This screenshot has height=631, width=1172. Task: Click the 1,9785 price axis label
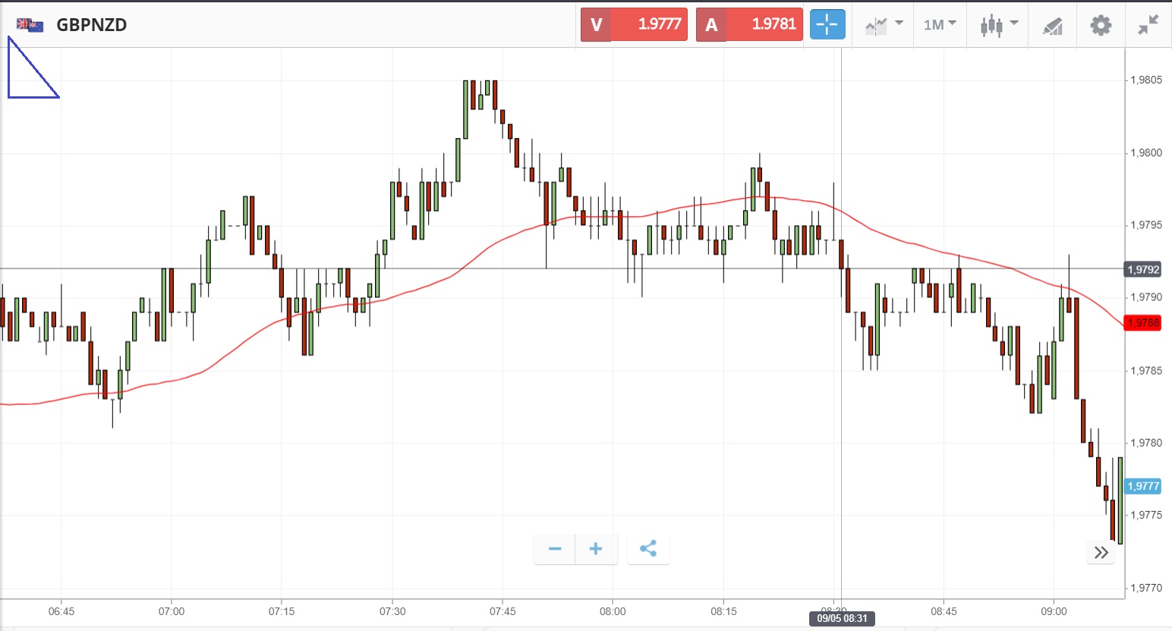(1146, 371)
